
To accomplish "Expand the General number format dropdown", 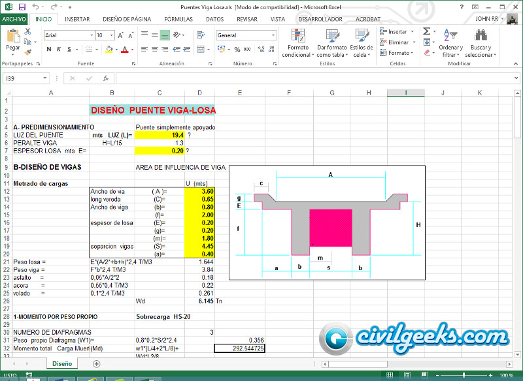I will [x=273, y=35].
